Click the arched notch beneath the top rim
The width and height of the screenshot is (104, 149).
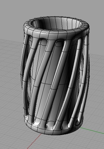pos(44,42)
